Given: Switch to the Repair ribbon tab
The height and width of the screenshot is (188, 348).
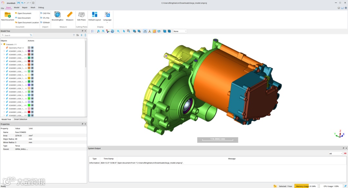Looking at the screenshot, I should (x=24, y=7).
